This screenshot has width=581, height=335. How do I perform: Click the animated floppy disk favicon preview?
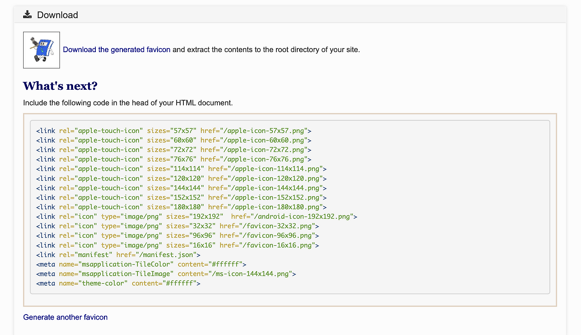(41, 50)
